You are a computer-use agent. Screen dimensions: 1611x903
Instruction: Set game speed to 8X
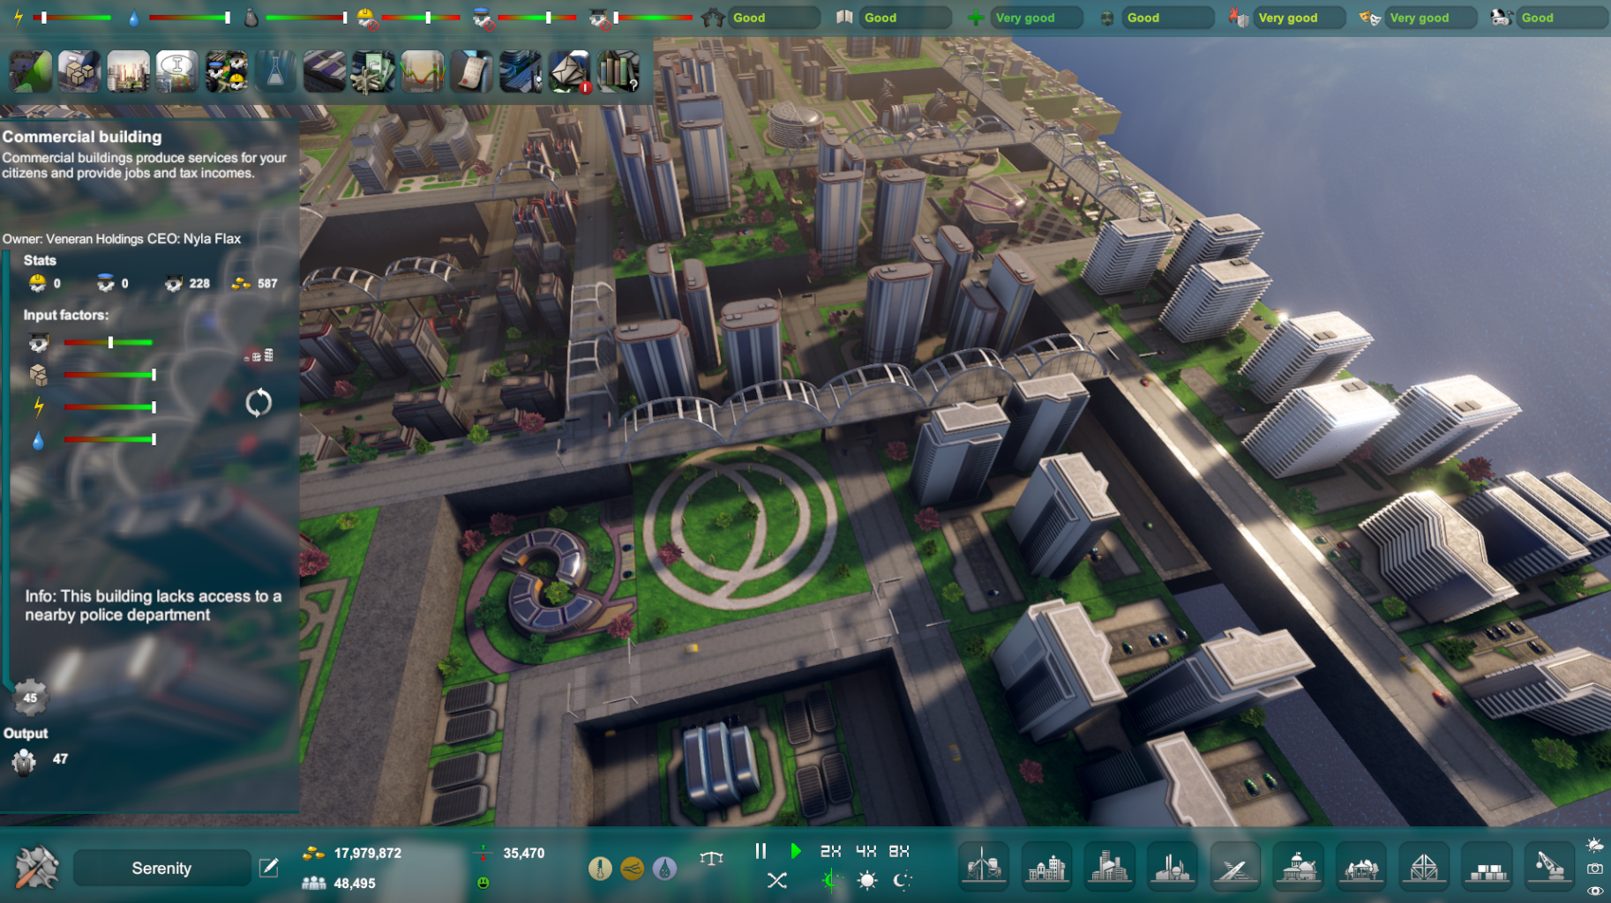tap(899, 851)
